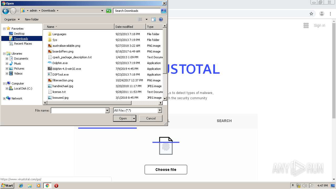Select the Dolphin.exe application icon
This screenshot has width=336, height=189.
50,63
